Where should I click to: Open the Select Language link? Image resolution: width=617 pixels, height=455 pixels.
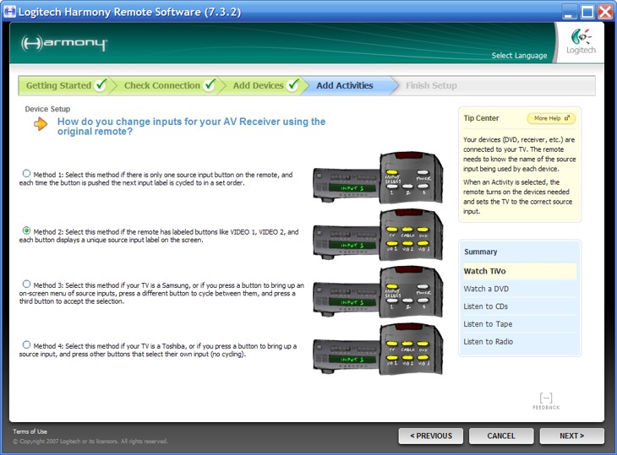click(519, 56)
